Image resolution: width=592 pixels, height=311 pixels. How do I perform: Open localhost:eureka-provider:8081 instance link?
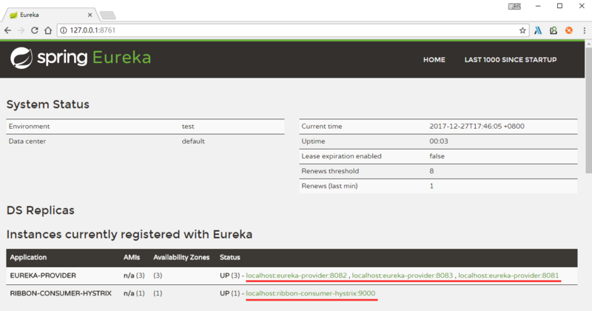click(508, 275)
